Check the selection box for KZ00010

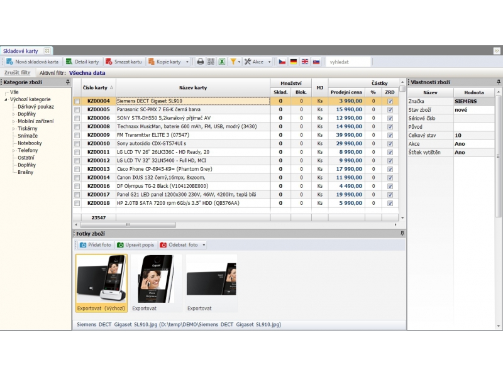[x=77, y=144]
